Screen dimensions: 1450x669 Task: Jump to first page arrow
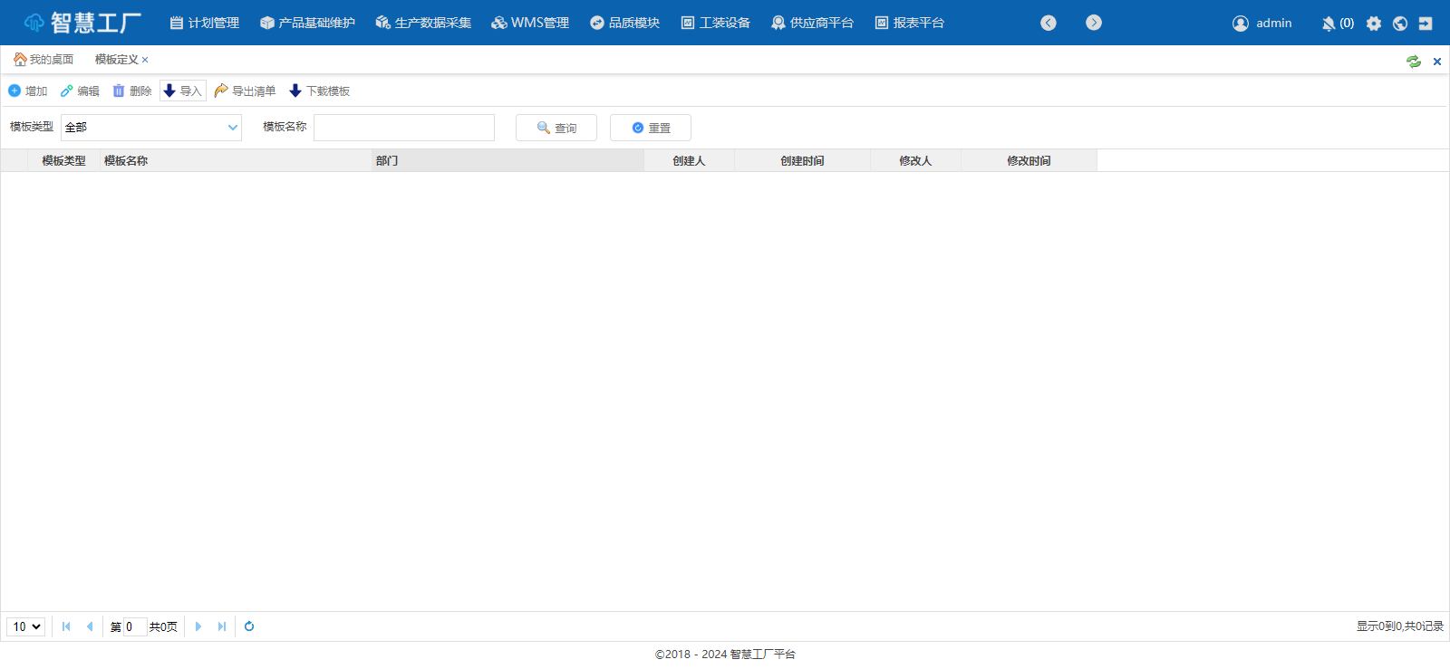coord(66,626)
